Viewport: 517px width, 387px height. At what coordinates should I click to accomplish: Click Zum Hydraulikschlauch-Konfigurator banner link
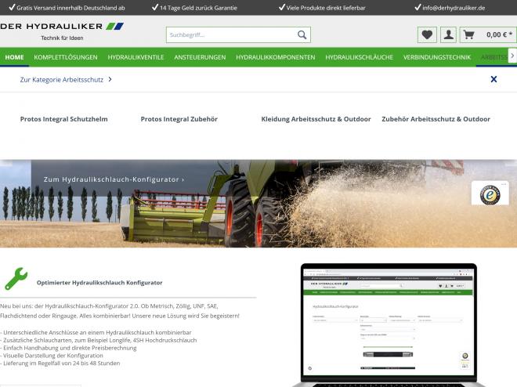(x=114, y=179)
